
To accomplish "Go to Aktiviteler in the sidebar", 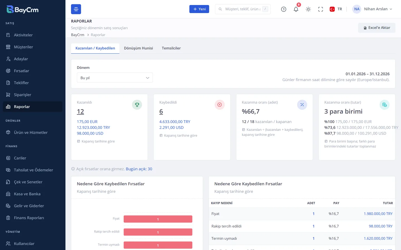I will [33, 35].
